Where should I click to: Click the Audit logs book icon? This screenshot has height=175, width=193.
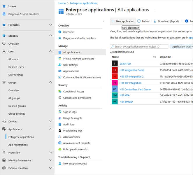(60, 124)
